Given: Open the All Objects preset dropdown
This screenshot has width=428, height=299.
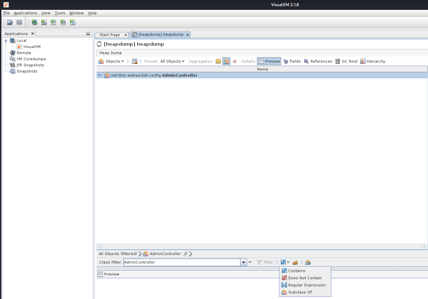Looking at the screenshot, I should (x=172, y=61).
